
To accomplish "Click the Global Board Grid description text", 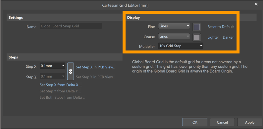I will (190, 67).
